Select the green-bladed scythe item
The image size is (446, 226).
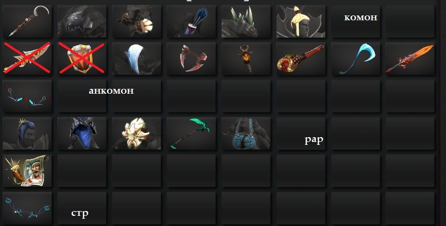coord(191,133)
